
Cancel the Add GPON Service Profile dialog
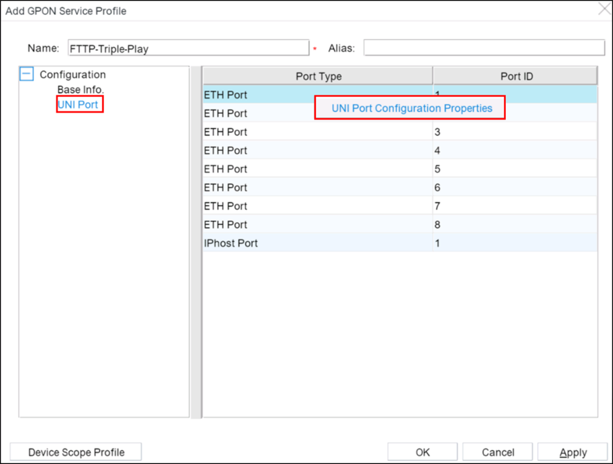497,451
